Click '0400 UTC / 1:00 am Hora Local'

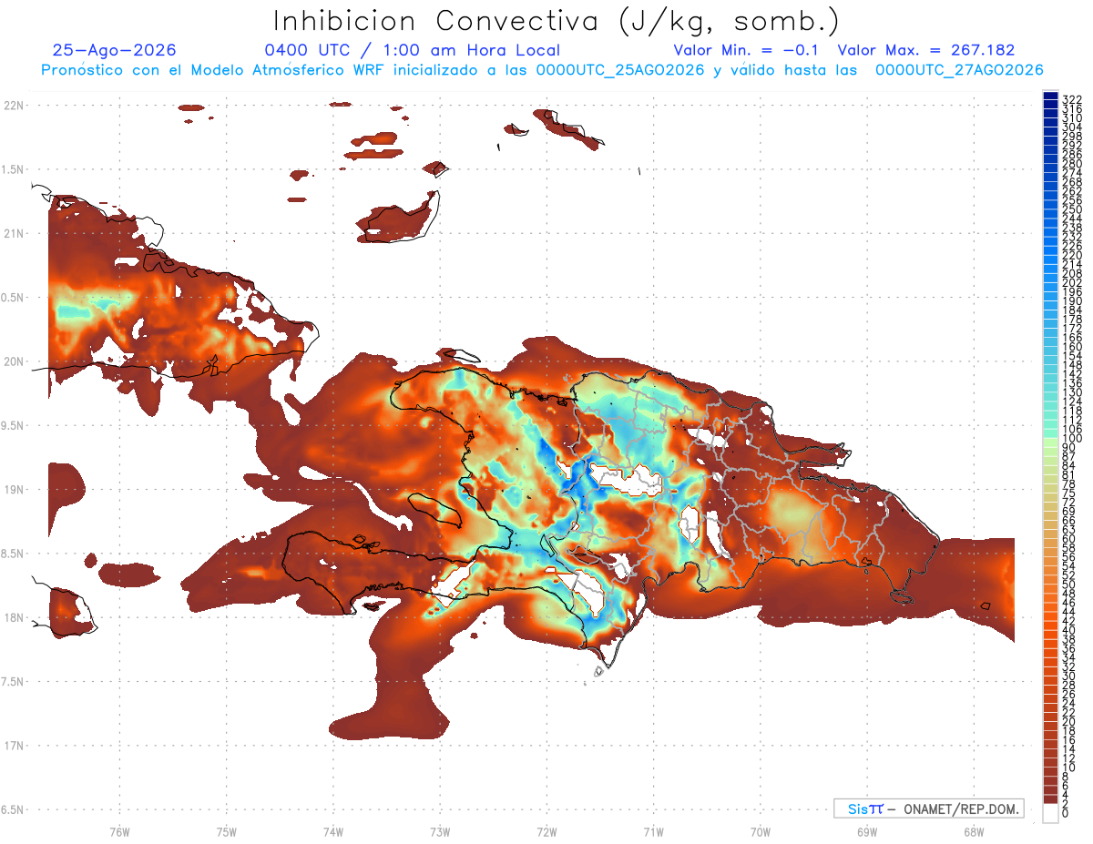(x=412, y=50)
